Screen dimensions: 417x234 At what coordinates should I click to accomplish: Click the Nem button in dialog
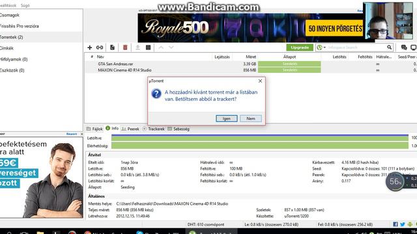250,118
